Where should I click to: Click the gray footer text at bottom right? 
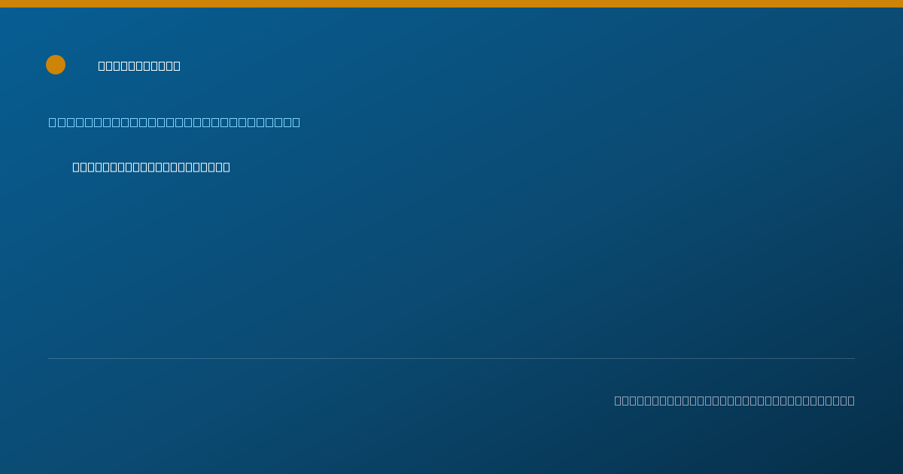click(734, 400)
